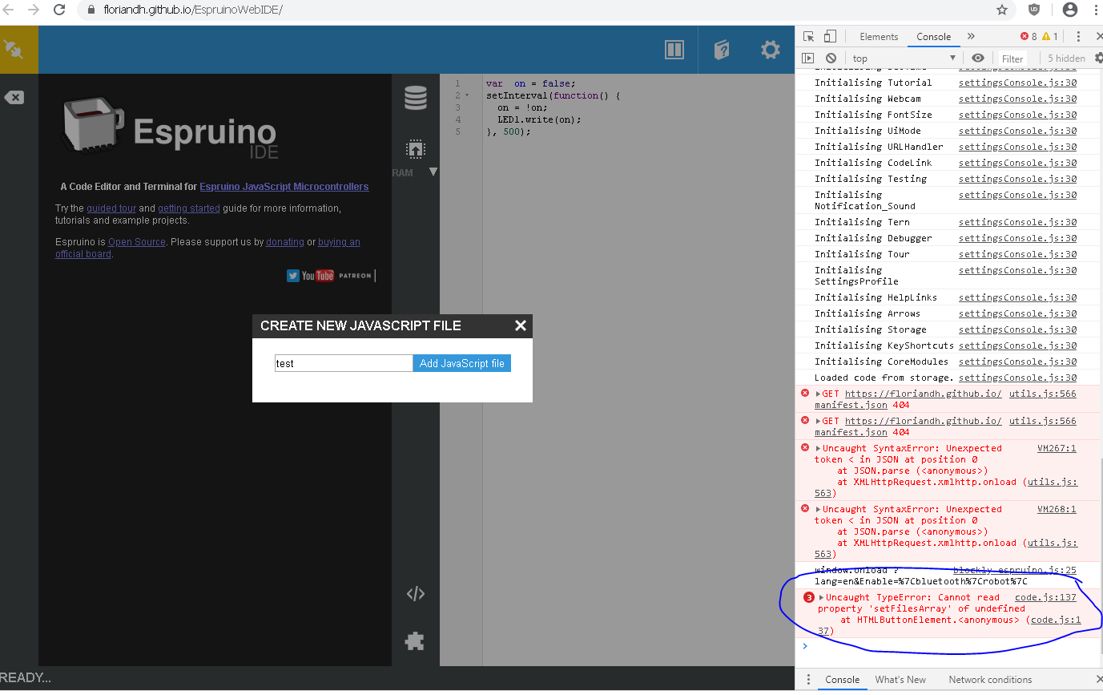Reload the page with the refresh icon
The image size is (1103, 695).
[59, 10]
